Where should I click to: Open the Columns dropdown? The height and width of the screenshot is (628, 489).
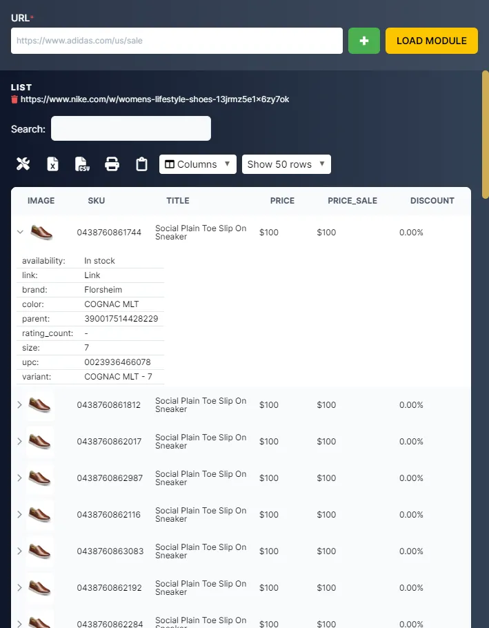pyautogui.click(x=198, y=164)
